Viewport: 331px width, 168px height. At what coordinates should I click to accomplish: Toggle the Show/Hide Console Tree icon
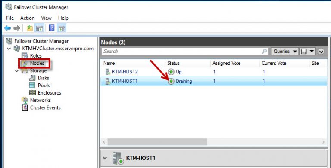click(40, 28)
